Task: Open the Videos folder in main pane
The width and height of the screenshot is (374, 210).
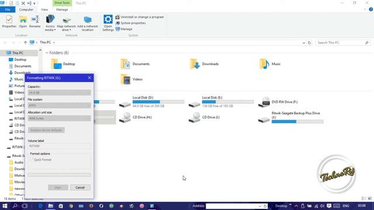Action: click(131, 79)
